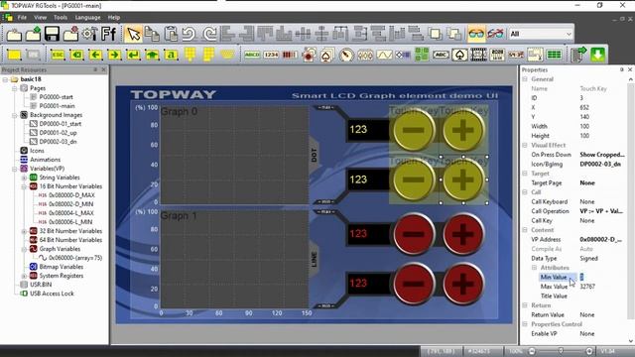Select USB Access Lock item
The image size is (635, 357).
[52, 294]
